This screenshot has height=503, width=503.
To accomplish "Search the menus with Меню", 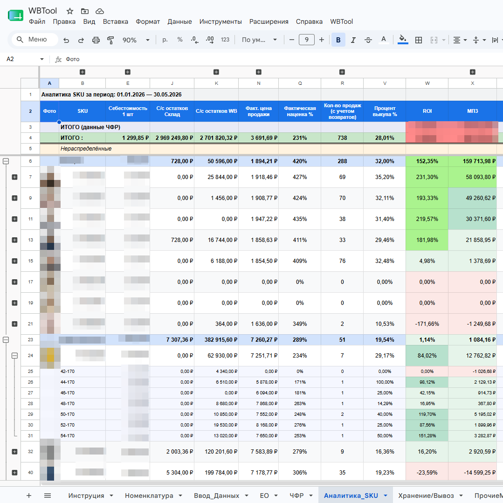I will tap(34, 40).
